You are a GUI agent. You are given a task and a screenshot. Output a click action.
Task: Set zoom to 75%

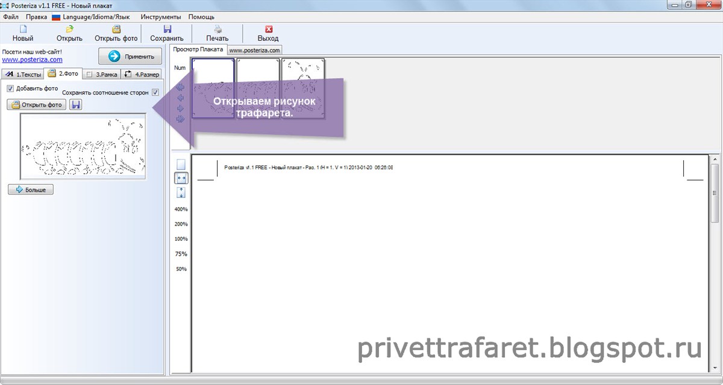tap(181, 254)
